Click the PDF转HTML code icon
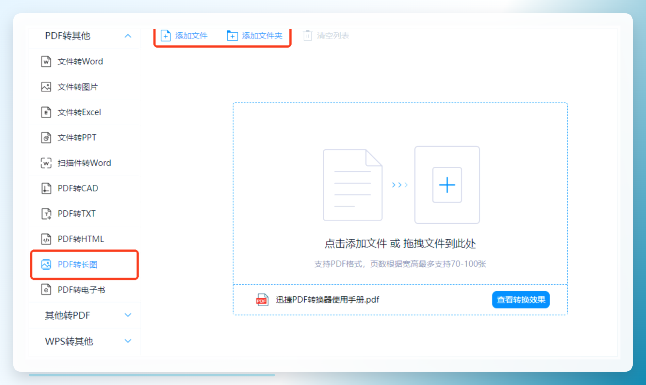This screenshot has width=646, height=385. pos(46,239)
